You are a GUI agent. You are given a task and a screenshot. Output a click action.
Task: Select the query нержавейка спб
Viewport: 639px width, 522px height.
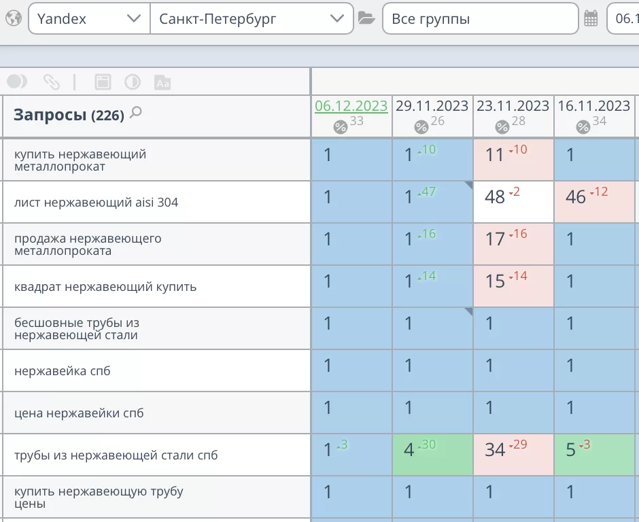click(x=63, y=371)
